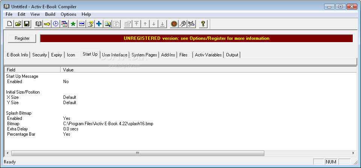Click the move-up arrow toolbar icon
The height and width of the screenshot is (168, 361).
point(145,24)
